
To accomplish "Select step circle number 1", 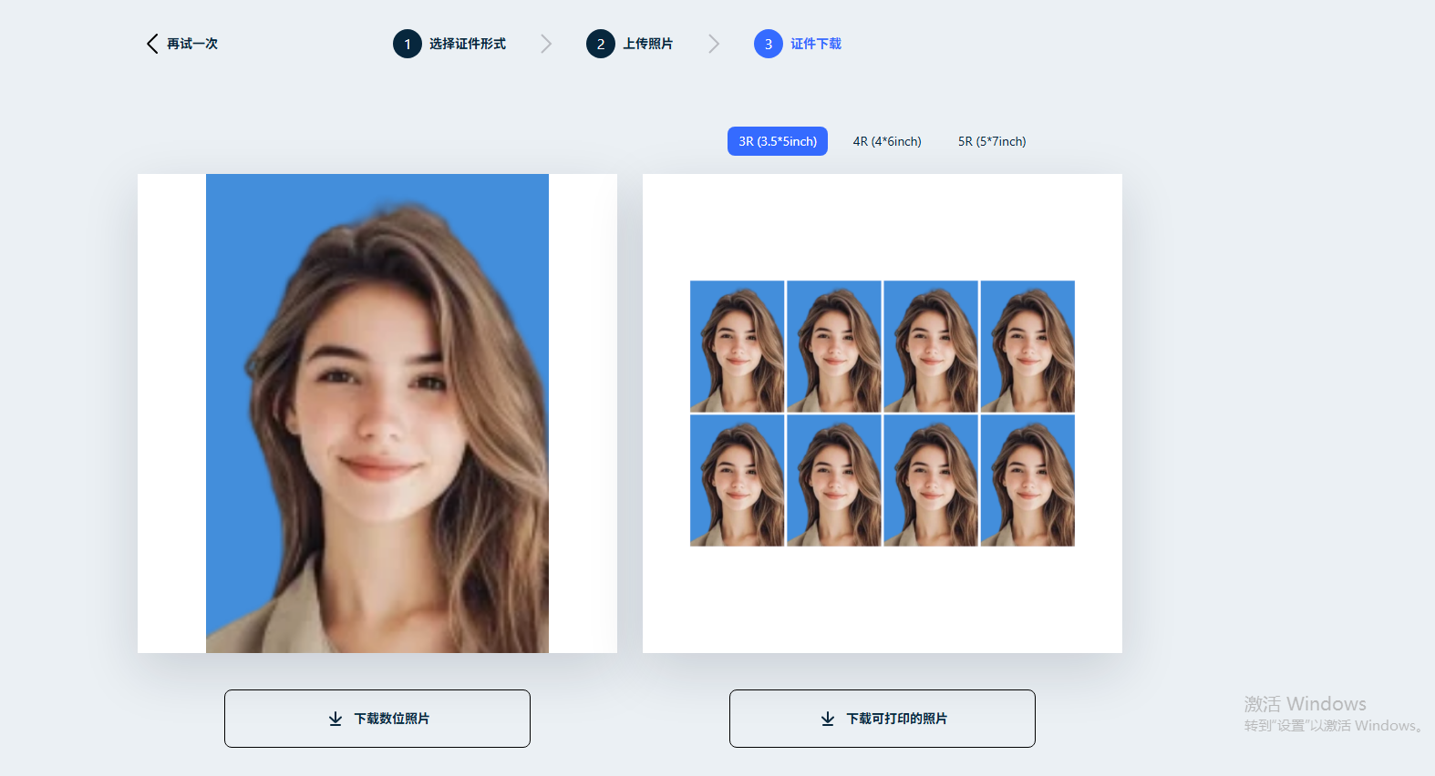I will tap(408, 44).
